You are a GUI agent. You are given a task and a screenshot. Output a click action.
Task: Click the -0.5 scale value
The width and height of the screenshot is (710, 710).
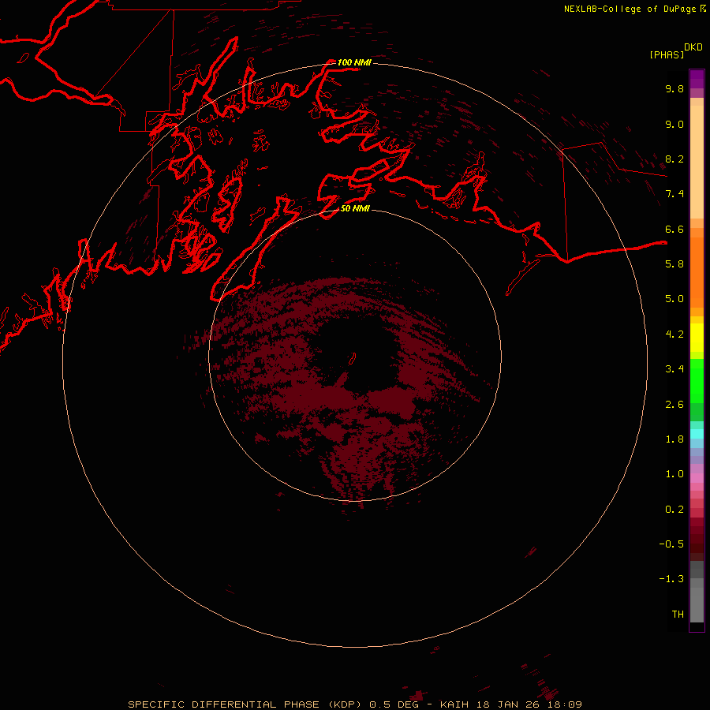(671, 544)
